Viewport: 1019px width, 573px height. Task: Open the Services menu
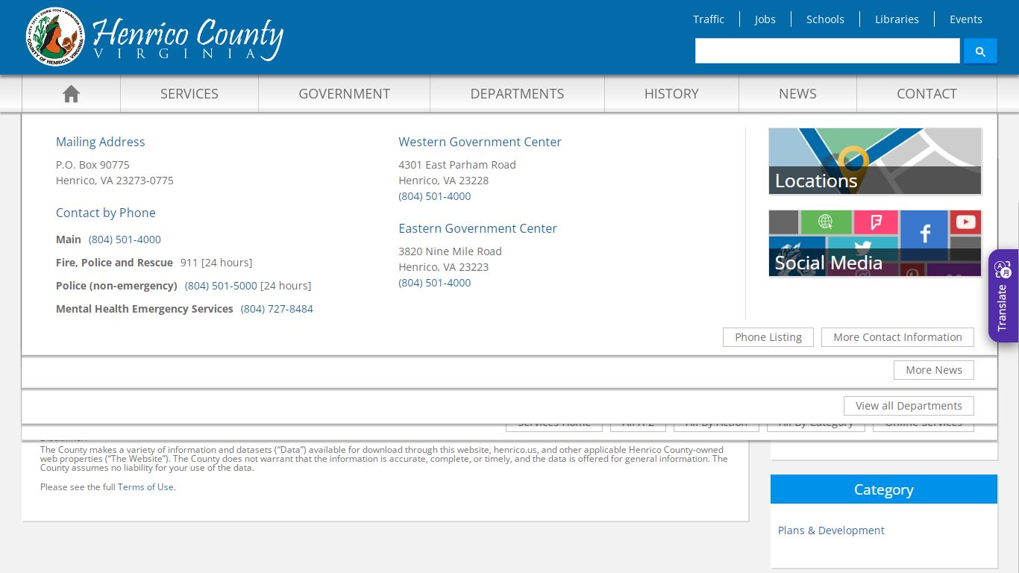189,93
